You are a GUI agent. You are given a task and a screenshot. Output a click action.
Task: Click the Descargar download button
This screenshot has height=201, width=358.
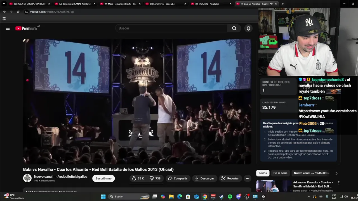point(204,178)
